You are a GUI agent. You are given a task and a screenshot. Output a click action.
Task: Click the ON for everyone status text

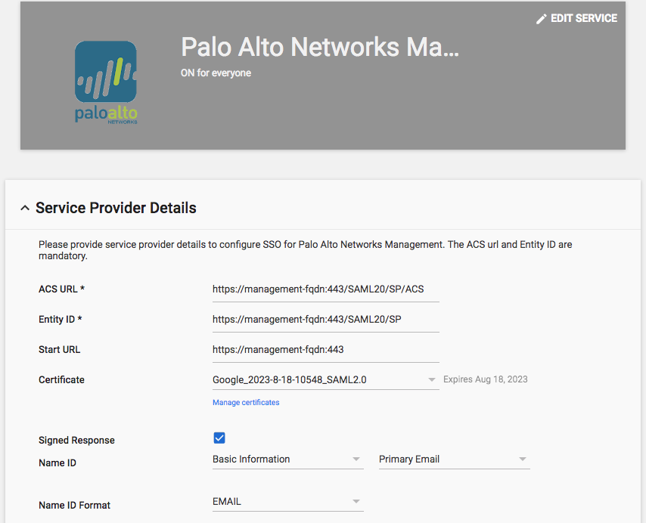[x=216, y=73]
